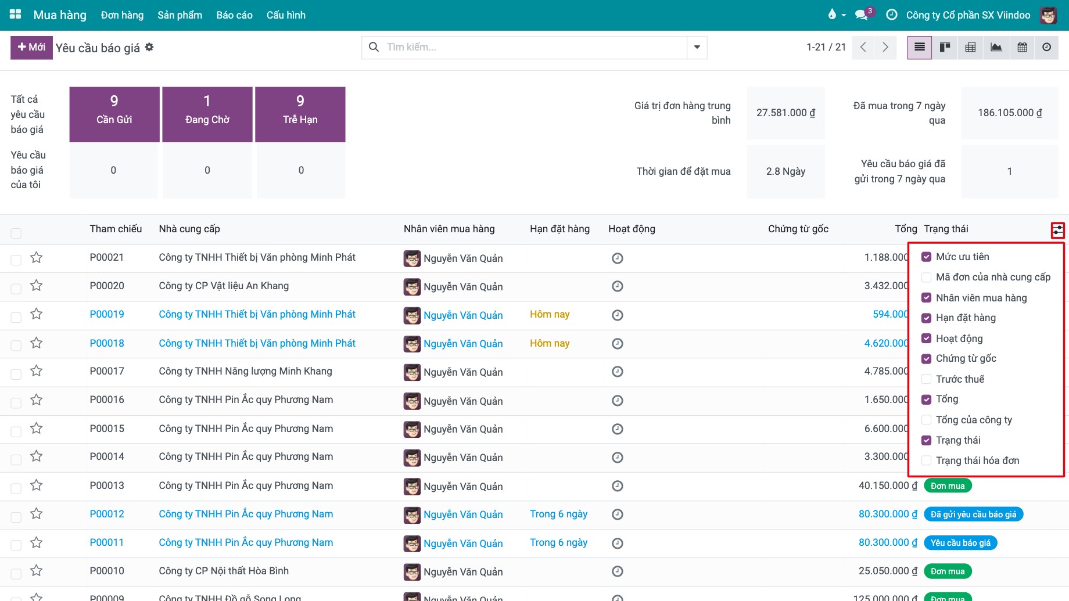The width and height of the screenshot is (1069, 601).
Task: Expand the search options dropdown arrow
Action: click(x=697, y=47)
